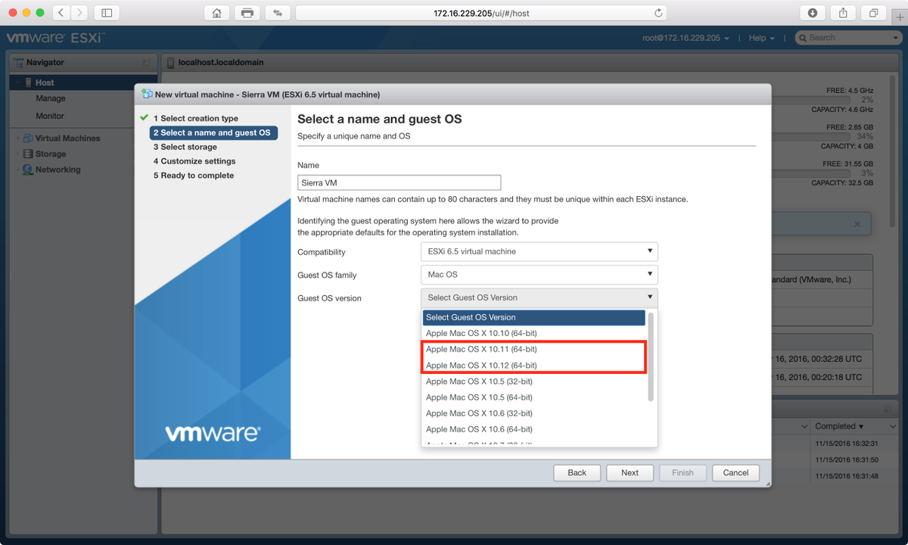
Task: Click the OS version list scrollbar
Action: [651, 356]
